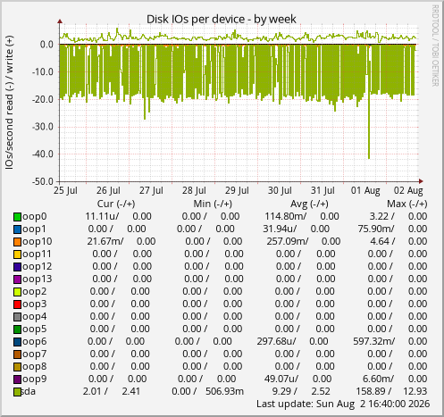Viewport: 444px width, 417px height.
Task: Click the 'IOs/second read (-) / write (+)' axis label
Action: pyautogui.click(x=9, y=103)
